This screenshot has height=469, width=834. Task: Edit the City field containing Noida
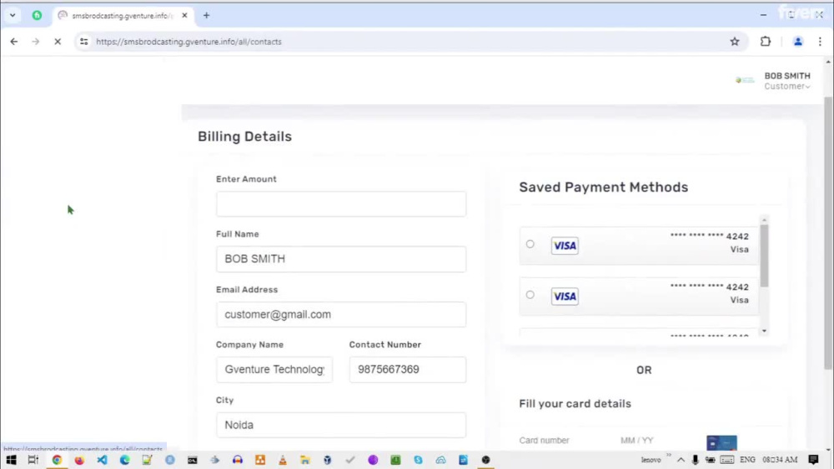point(341,425)
